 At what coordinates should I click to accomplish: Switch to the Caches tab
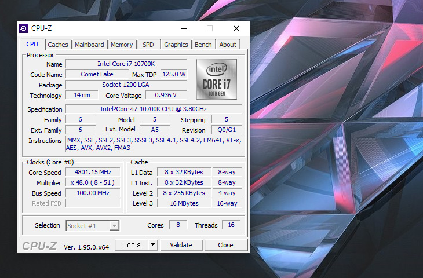58,45
